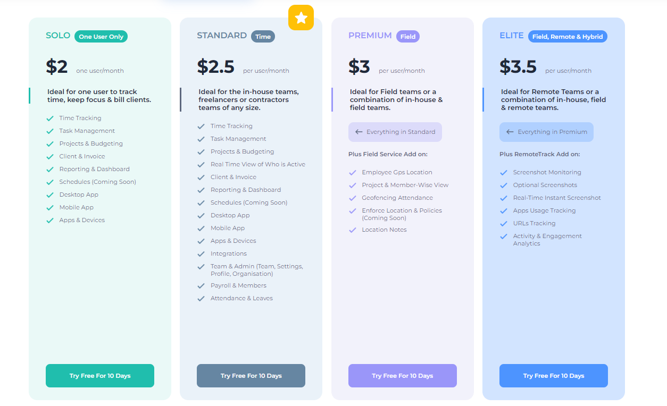Click the checkmark beside Screenshot Monitoring
The image size is (667, 406).
tap(504, 173)
